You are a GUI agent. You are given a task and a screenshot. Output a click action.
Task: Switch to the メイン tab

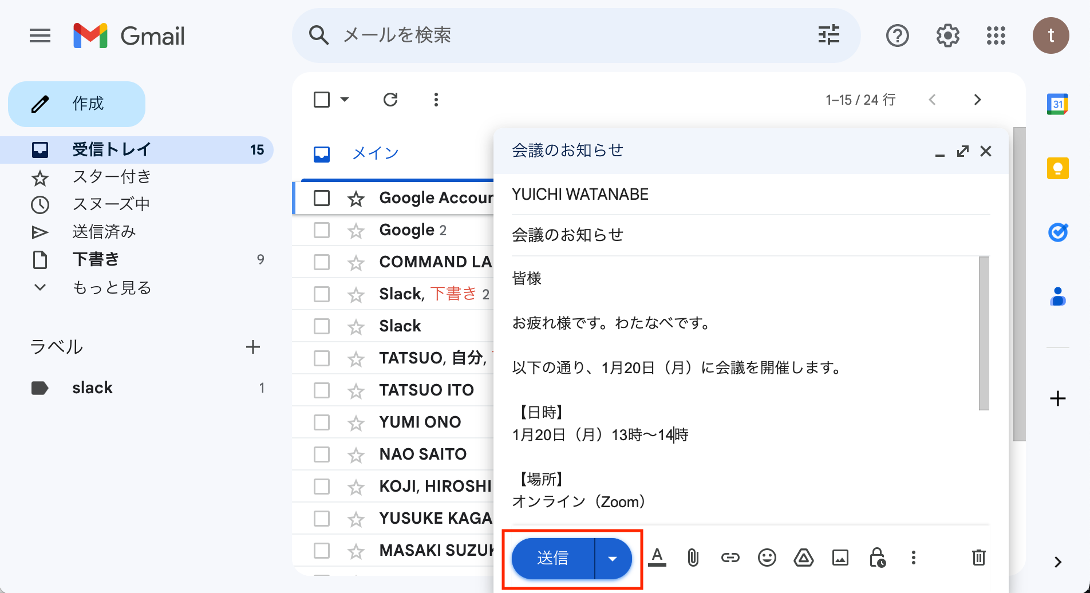[x=375, y=153]
